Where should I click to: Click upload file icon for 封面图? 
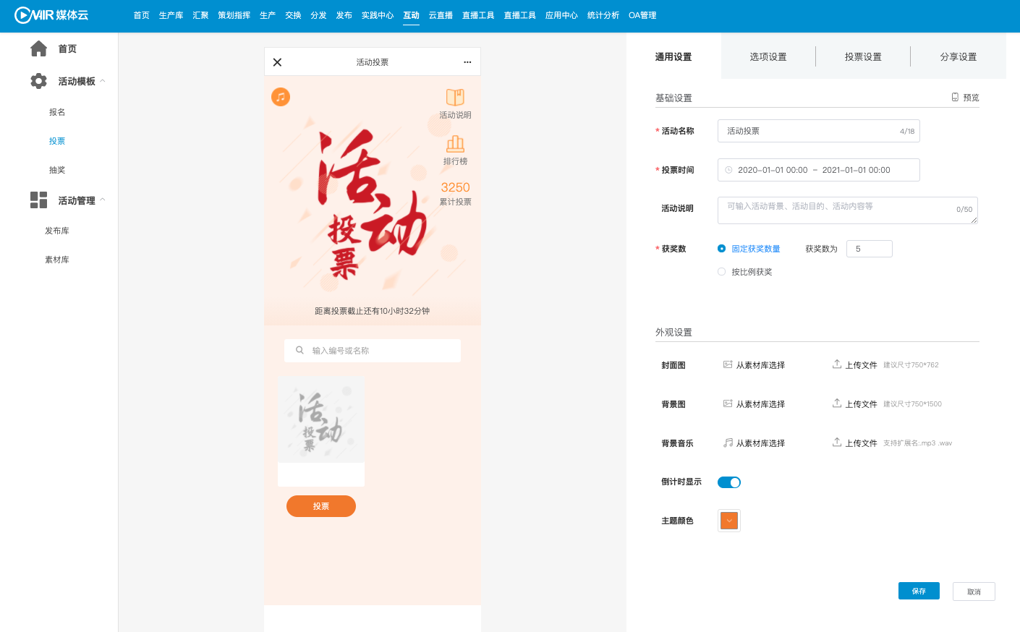click(837, 364)
